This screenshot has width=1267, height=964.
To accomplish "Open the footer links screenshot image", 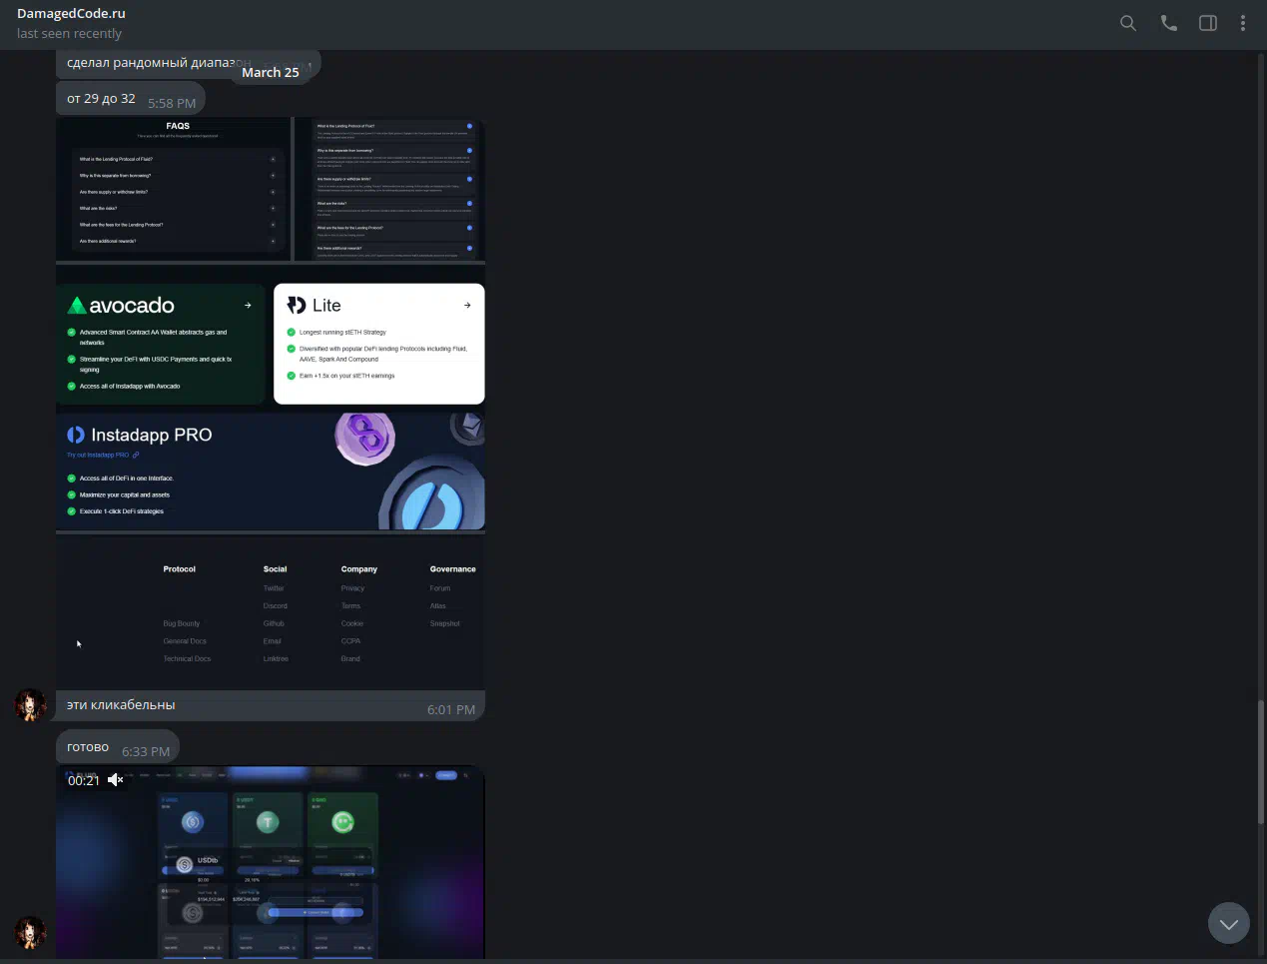I will (271, 611).
